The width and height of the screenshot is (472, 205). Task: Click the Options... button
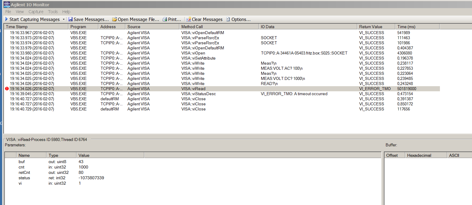[238, 19]
